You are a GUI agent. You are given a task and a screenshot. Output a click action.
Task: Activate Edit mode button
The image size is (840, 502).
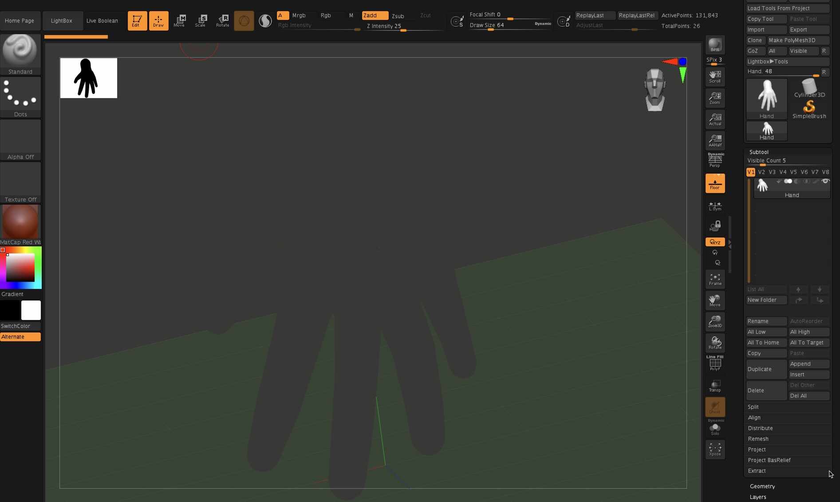pos(137,21)
